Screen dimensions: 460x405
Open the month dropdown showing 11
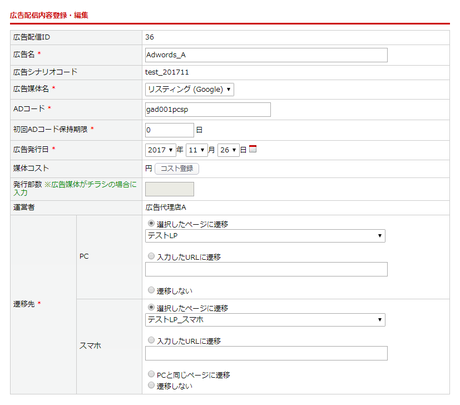[x=196, y=150]
